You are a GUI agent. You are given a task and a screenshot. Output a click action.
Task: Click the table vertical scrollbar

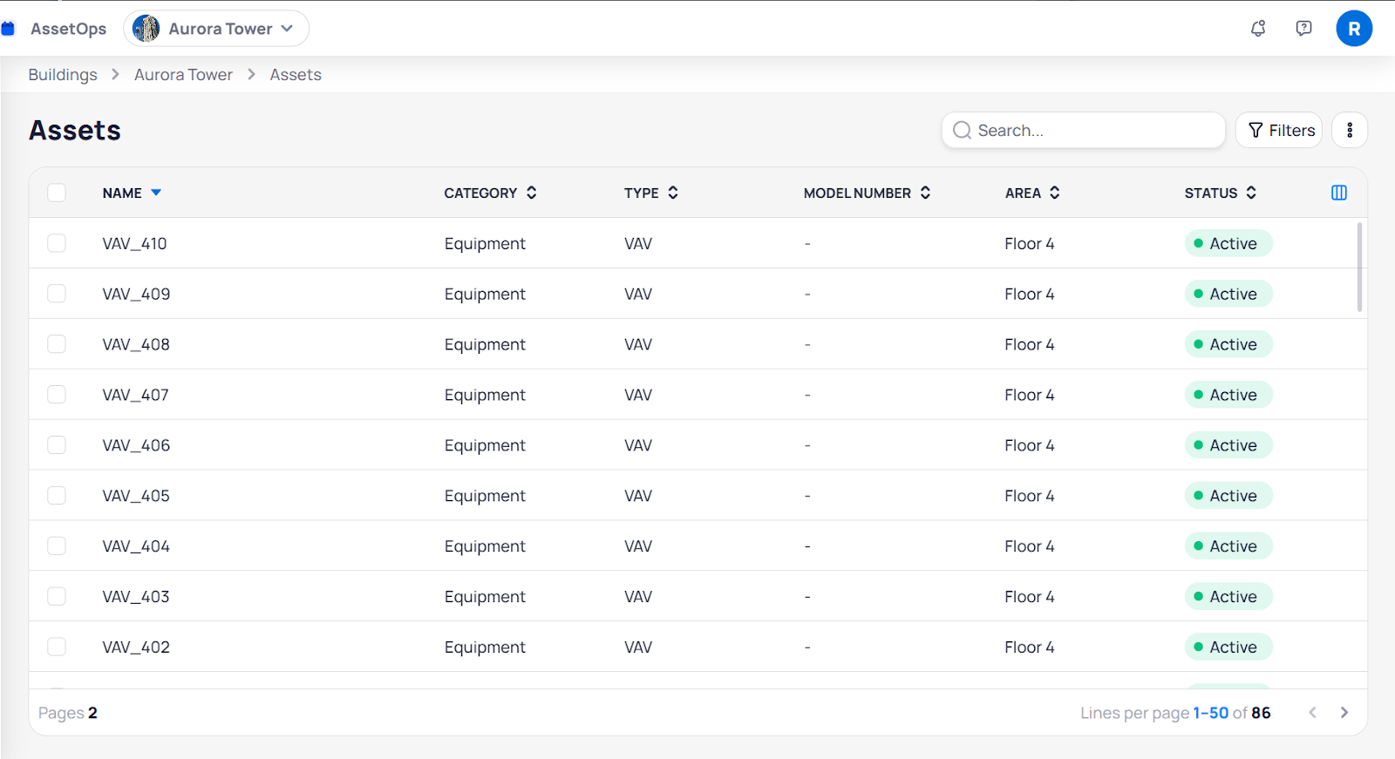(1359, 268)
